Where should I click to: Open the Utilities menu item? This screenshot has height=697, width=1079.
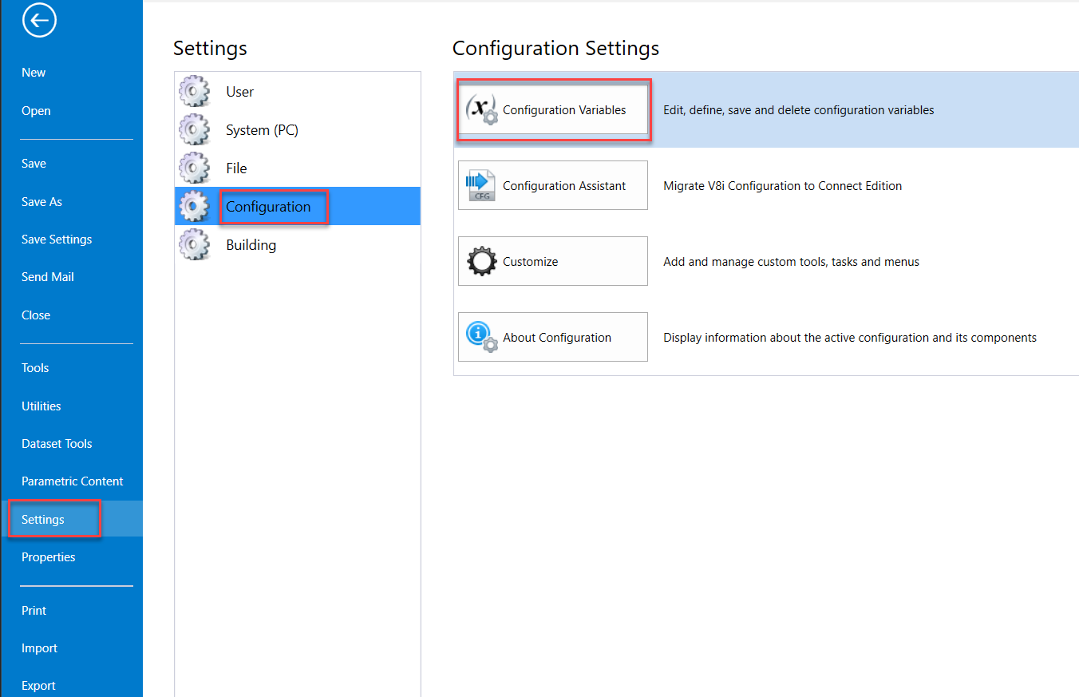tap(41, 406)
